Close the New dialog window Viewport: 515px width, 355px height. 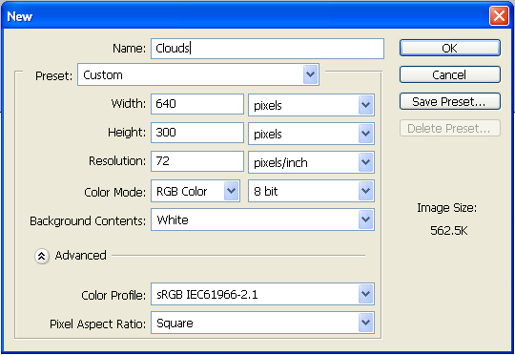tap(499, 15)
